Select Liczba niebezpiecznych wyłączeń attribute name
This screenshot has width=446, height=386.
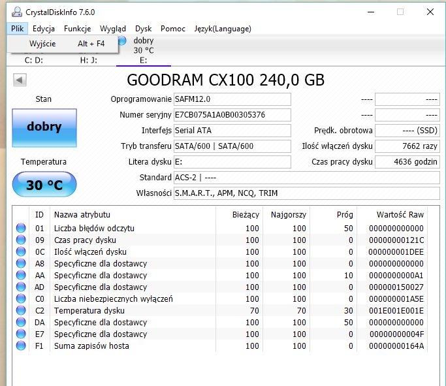[113, 298]
